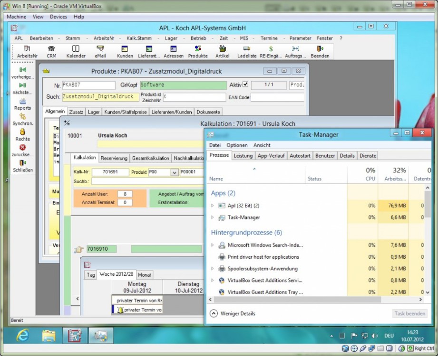The image size is (438, 356).
Task: Click the scroll down arrow in process list
Action: coord(428,292)
